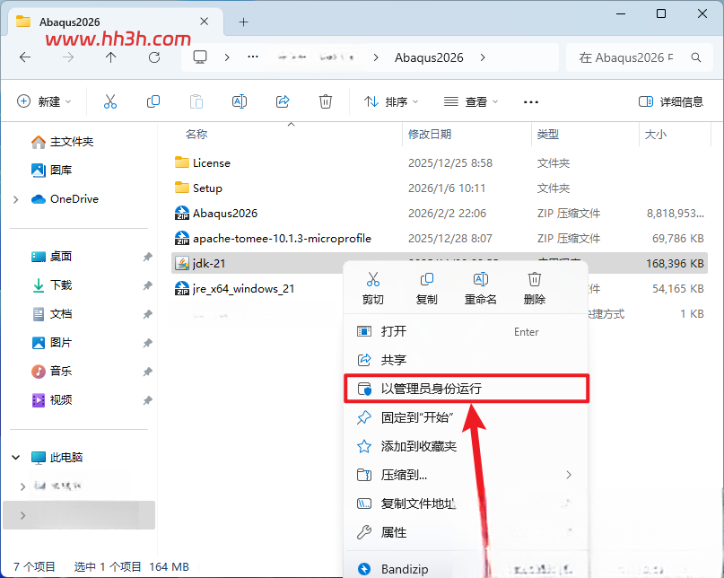Expand the OneDrive tree node
Screen dimensions: 724x578
16,199
